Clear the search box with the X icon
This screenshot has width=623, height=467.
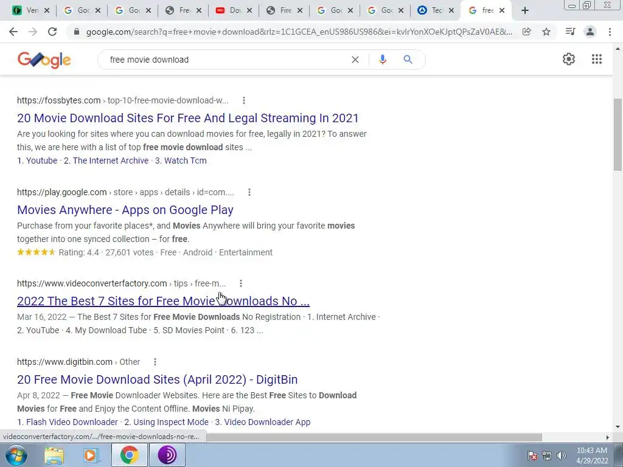coord(355,60)
